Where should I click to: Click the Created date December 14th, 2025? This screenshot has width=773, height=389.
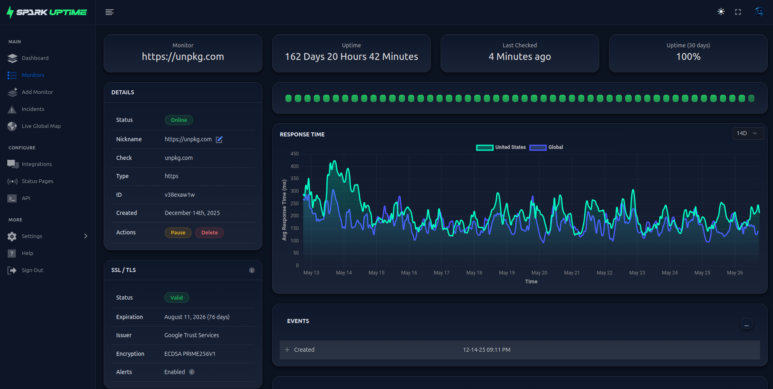pyautogui.click(x=192, y=213)
